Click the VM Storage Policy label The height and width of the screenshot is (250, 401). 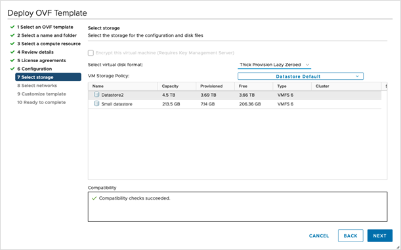tap(108, 76)
